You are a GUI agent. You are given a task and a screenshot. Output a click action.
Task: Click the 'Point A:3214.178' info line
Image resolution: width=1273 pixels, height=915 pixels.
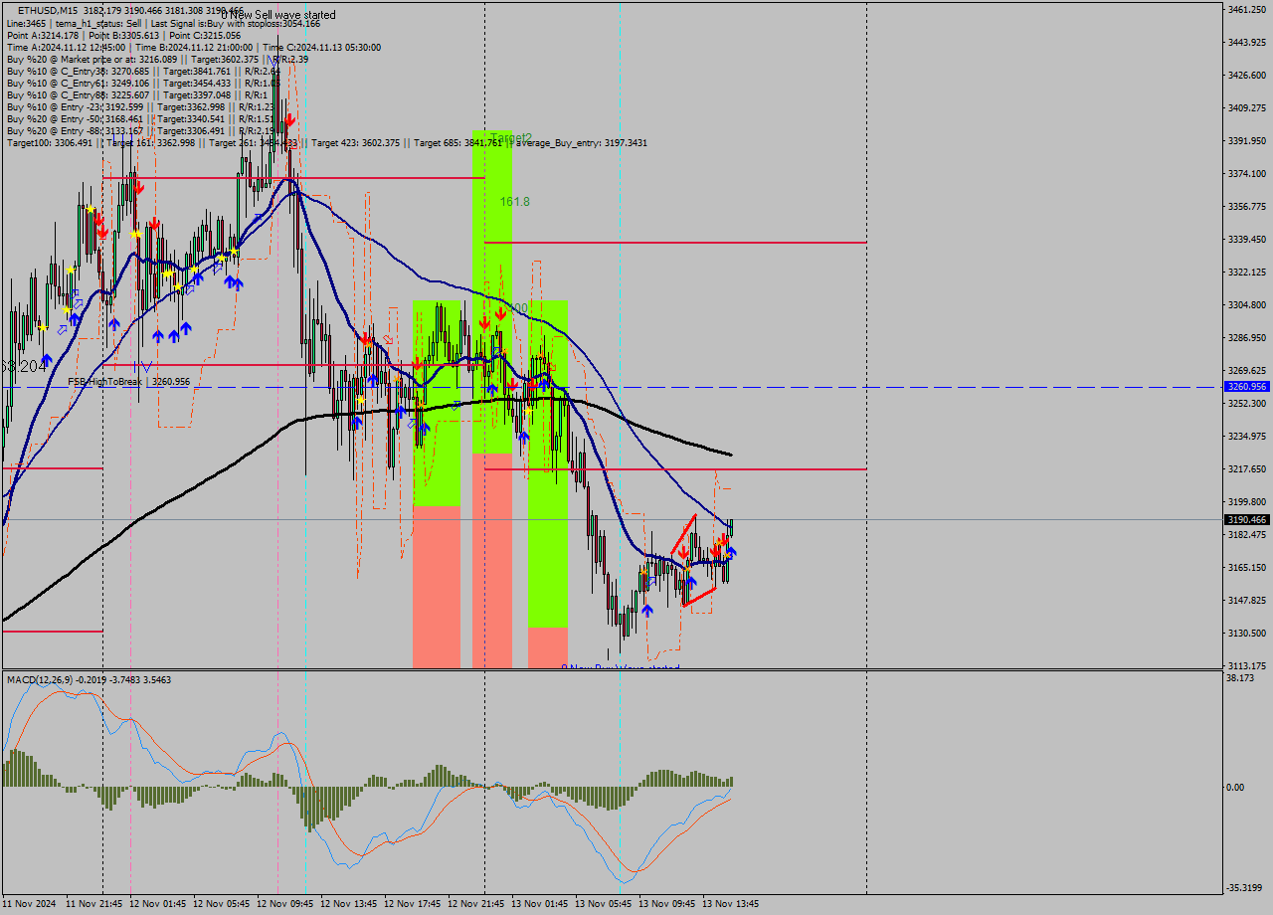pyautogui.click(x=123, y=35)
